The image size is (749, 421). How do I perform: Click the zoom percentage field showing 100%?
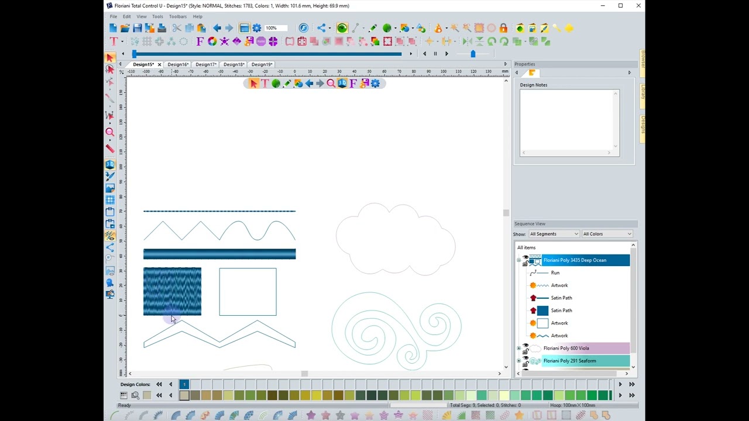[276, 28]
